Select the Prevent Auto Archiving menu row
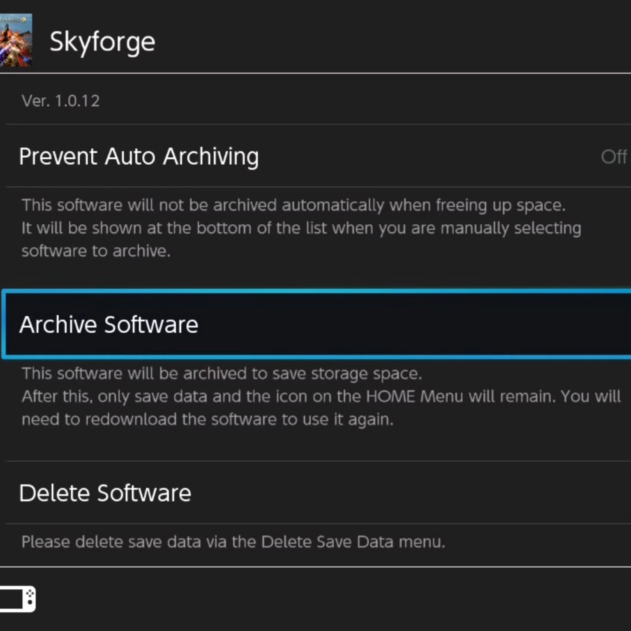 click(x=139, y=157)
